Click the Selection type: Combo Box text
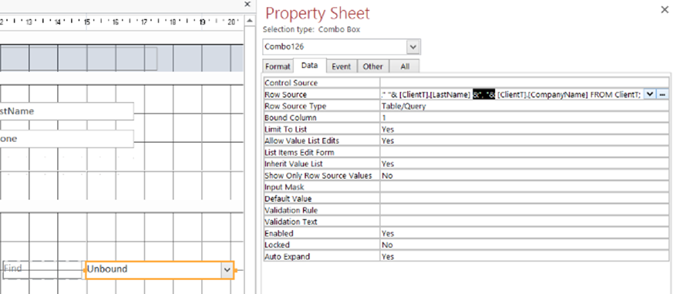The height and width of the screenshot is (294, 677). (x=312, y=30)
